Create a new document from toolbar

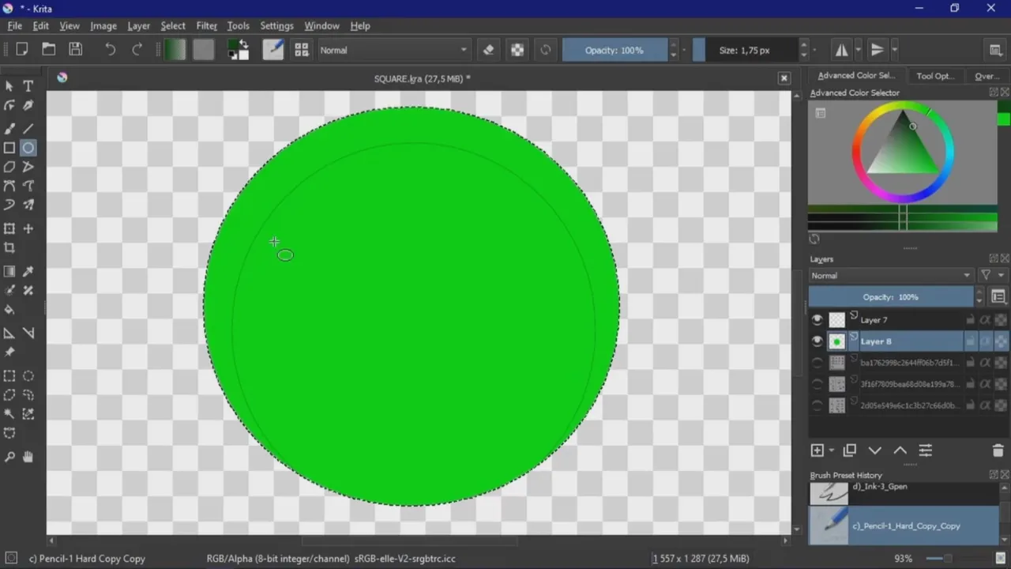coord(22,50)
